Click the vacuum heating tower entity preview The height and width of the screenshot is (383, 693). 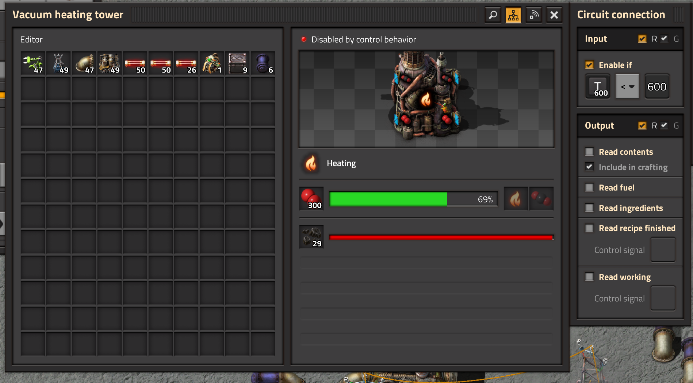(426, 99)
